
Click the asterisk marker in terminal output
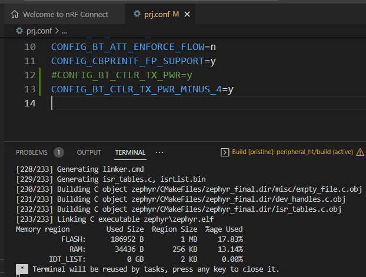click(x=22, y=269)
